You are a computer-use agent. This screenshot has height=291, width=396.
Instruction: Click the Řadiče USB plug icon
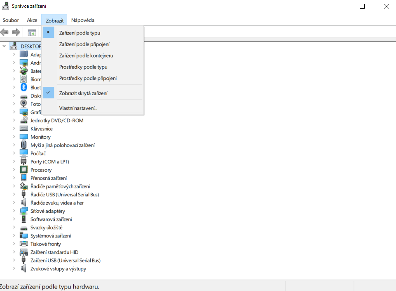(x=24, y=194)
